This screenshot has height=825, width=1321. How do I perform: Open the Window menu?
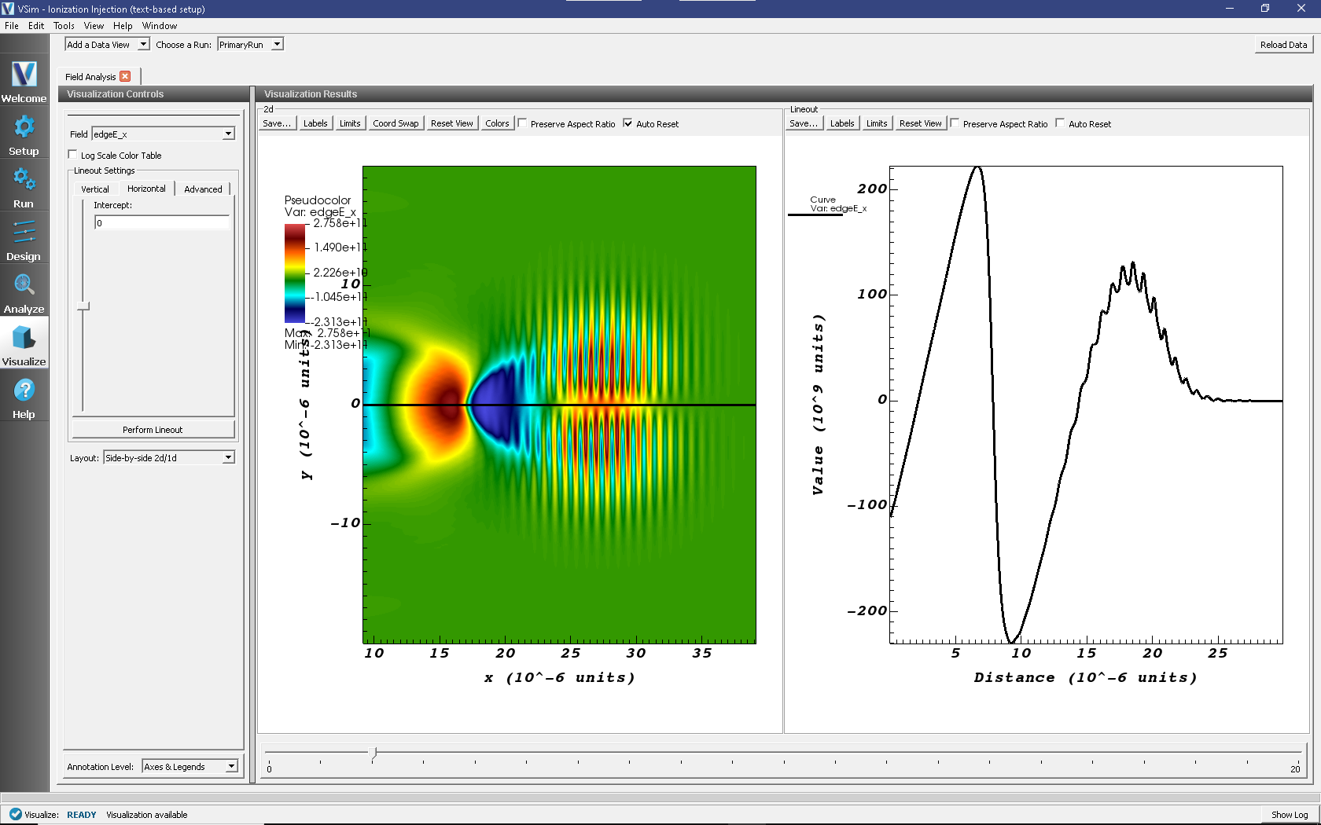click(x=160, y=25)
